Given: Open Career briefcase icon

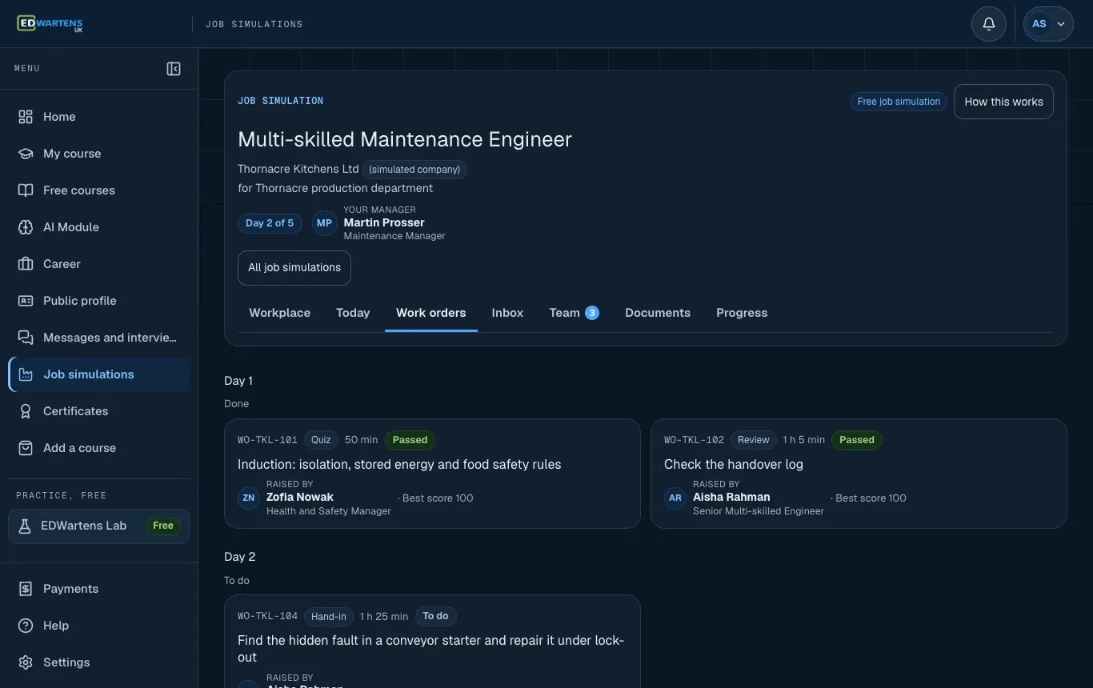Looking at the screenshot, I should click(x=26, y=264).
